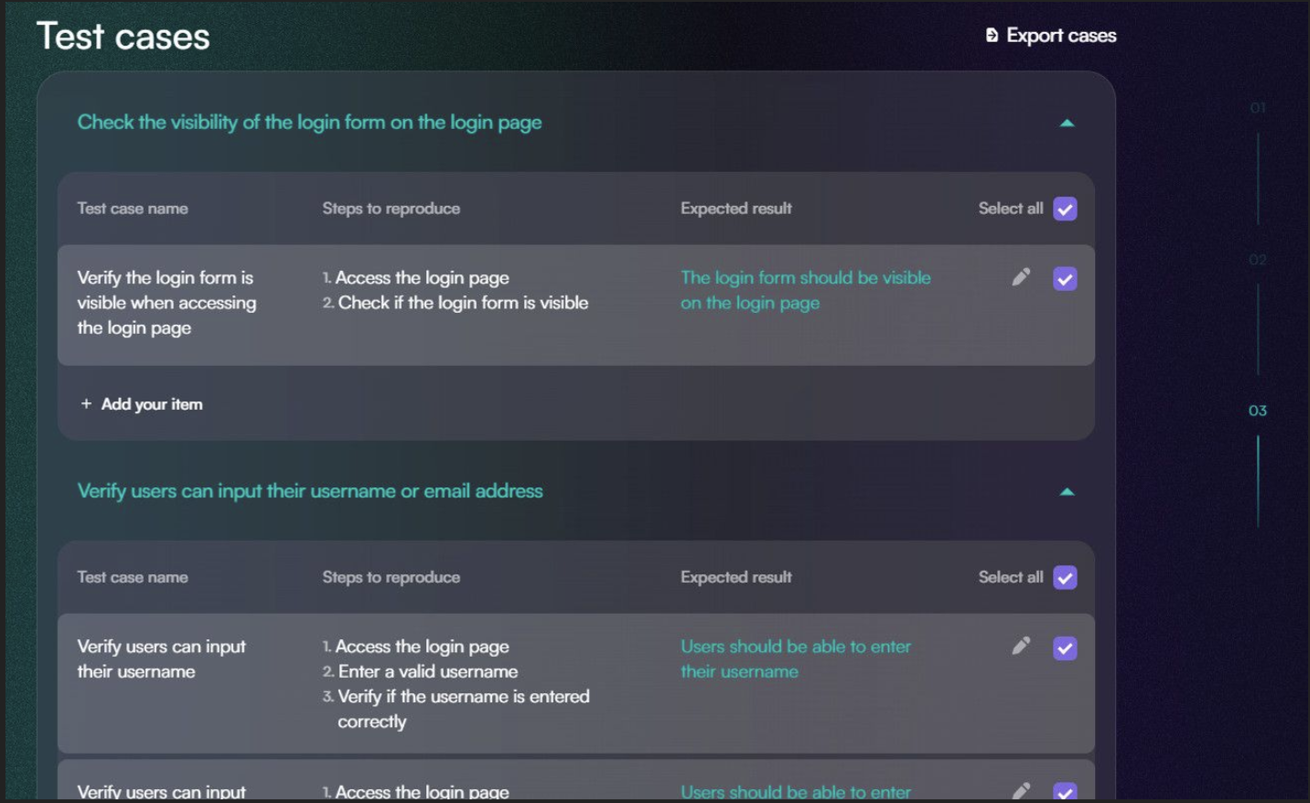Click the plus icon beside Add your item
Viewport: 1310px width, 803px height.
point(86,403)
